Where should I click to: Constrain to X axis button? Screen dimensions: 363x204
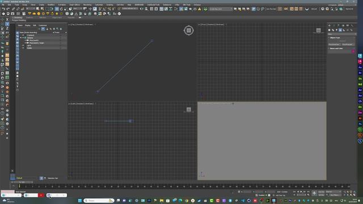click(x=7, y=19)
